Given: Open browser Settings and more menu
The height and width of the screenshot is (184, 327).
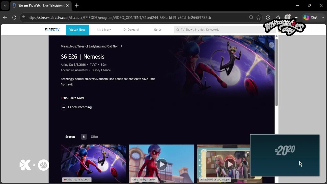Looking at the screenshot, I should (296, 18).
